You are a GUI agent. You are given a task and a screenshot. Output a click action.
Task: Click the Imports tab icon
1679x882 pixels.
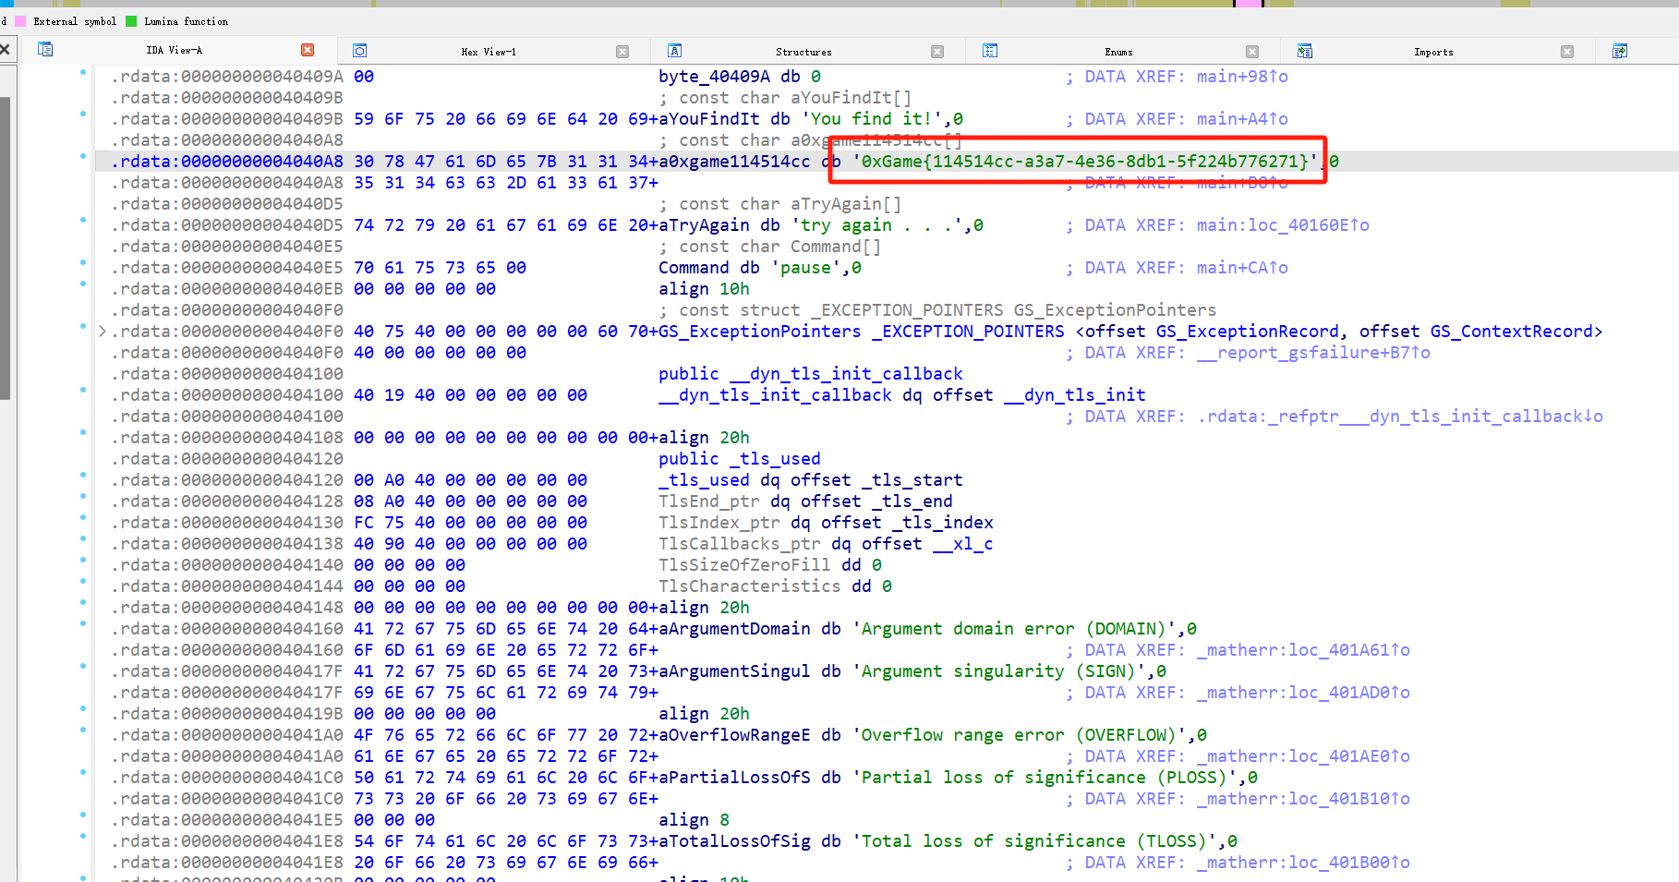coord(1305,51)
